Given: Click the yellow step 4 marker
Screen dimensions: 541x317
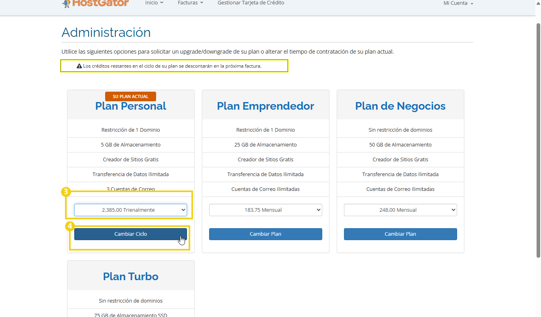Looking at the screenshot, I should [x=70, y=227].
